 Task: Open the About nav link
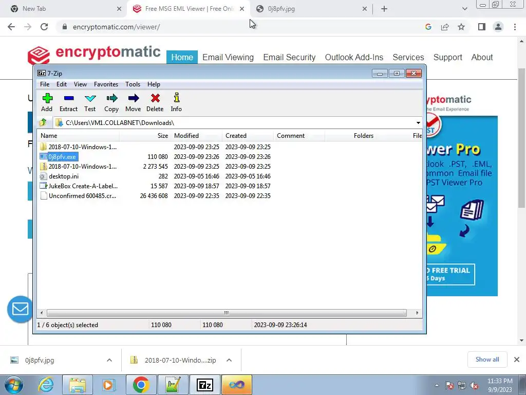point(482,58)
